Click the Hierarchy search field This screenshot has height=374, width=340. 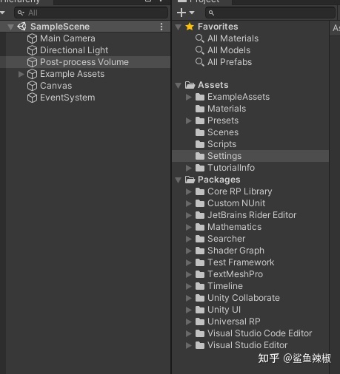tap(91, 13)
